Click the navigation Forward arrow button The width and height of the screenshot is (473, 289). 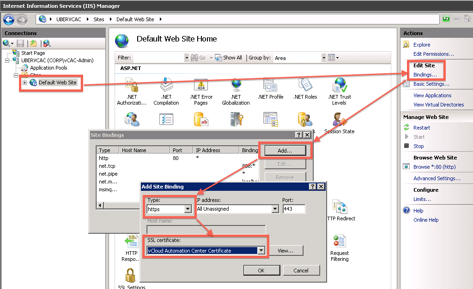pyautogui.click(x=22, y=19)
